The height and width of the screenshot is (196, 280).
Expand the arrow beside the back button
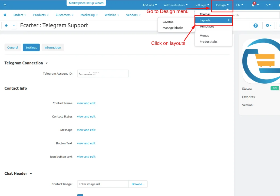[x=14, y=25]
